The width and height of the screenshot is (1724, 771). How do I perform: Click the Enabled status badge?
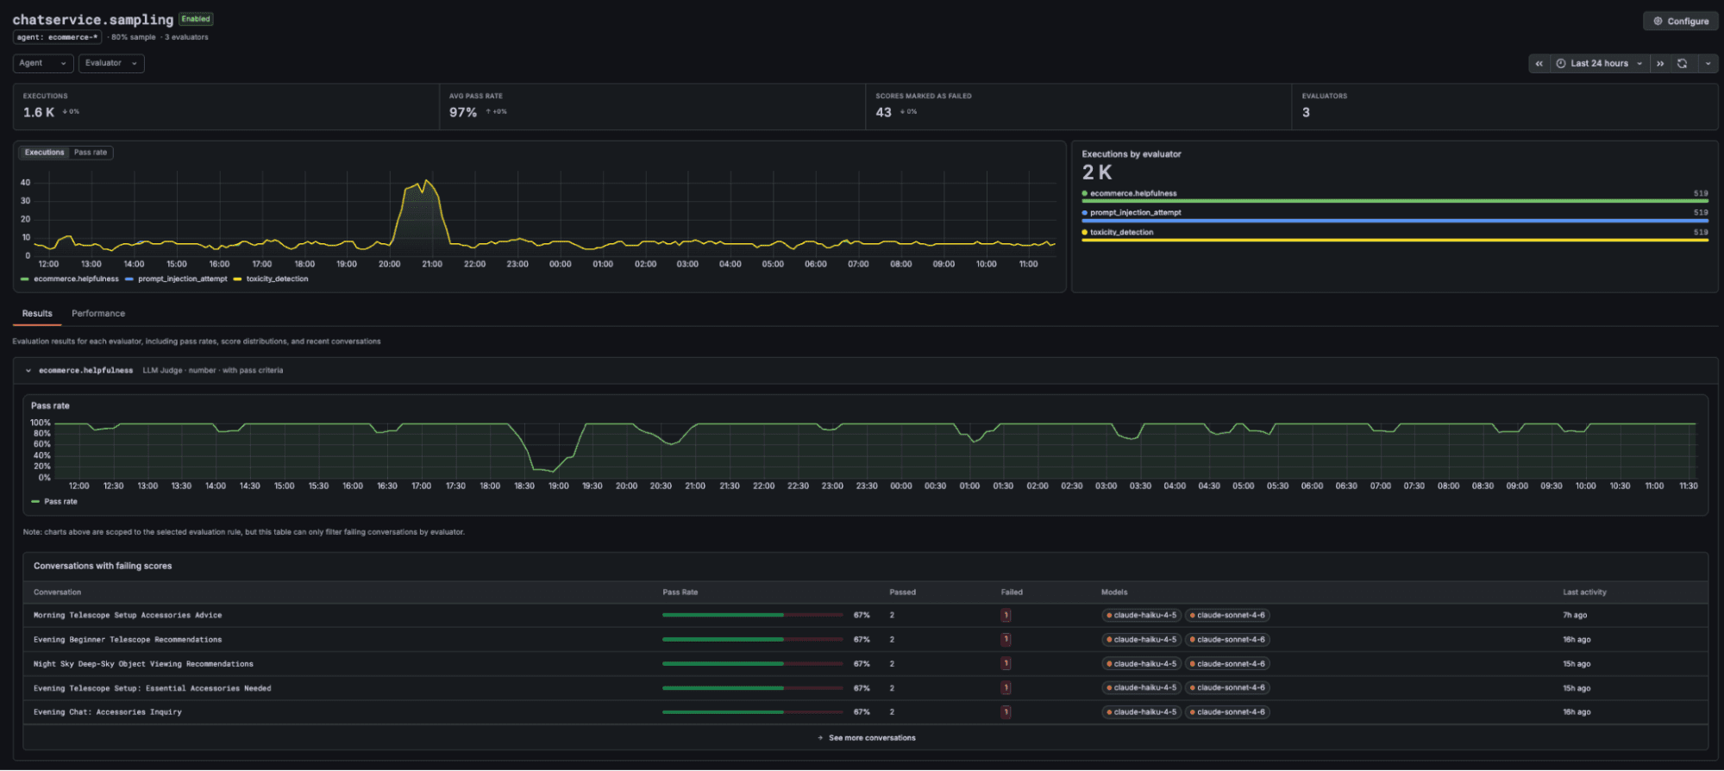coord(196,19)
